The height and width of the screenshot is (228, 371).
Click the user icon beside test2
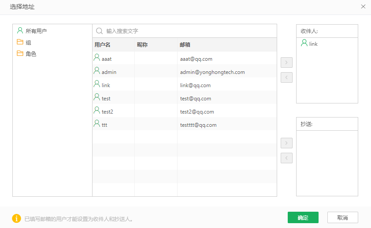(x=97, y=110)
